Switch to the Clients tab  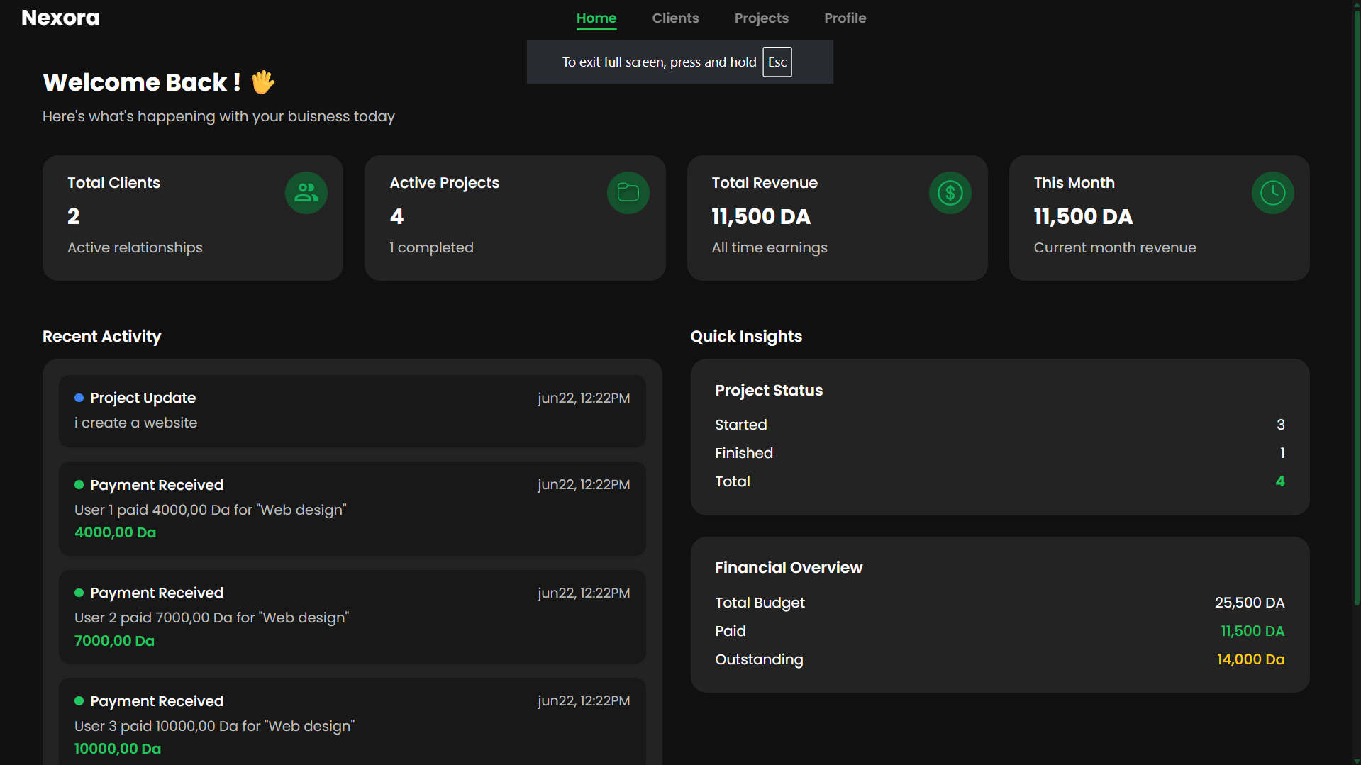tap(674, 18)
